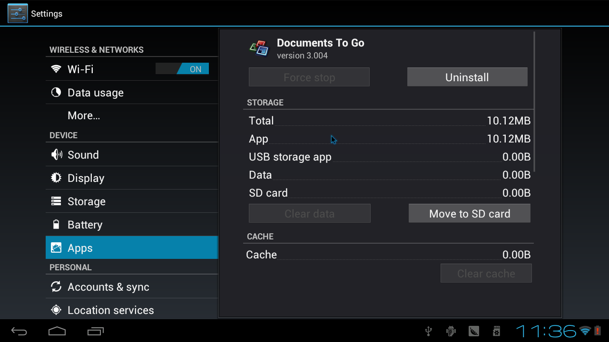Click the Battery icon in sidebar

[56, 224]
